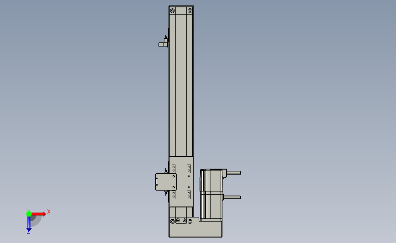
Task: Select the tall vertical actuator rail body
Action: [181, 85]
